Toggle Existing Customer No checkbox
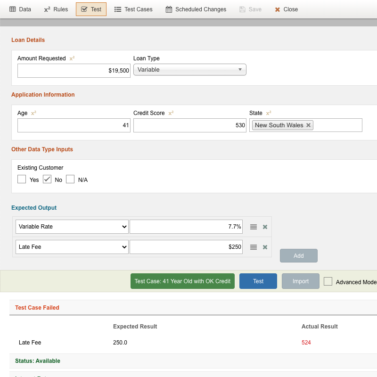 click(47, 179)
